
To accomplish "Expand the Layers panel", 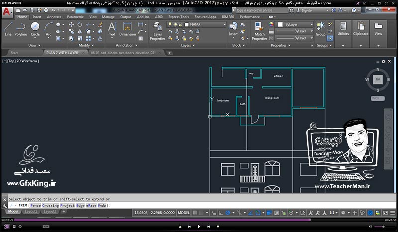I will point(188,45).
